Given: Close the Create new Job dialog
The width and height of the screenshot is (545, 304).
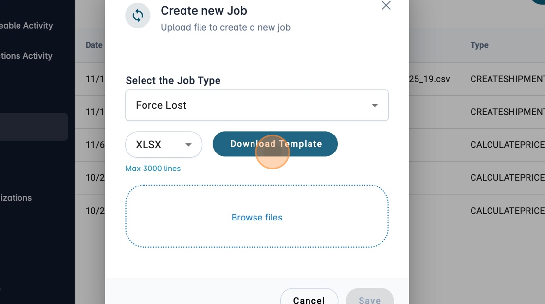Looking at the screenshot, I should [386, 5].
